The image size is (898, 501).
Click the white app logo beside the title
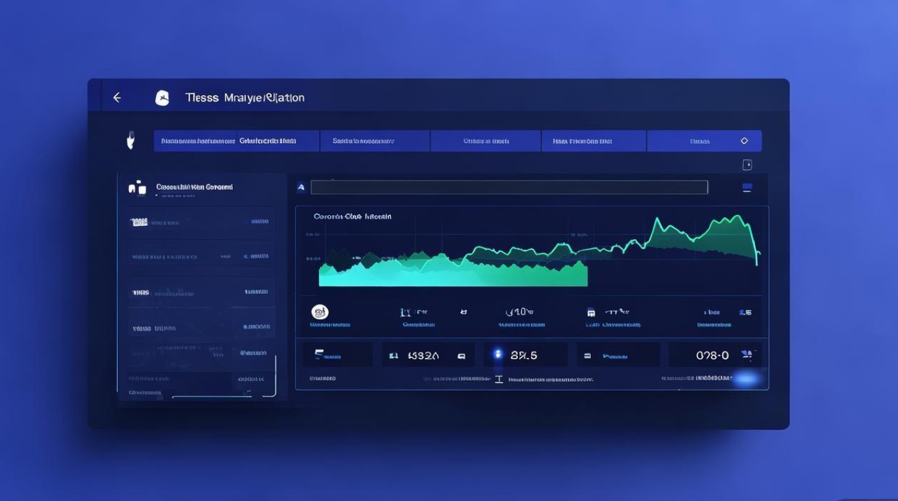pyautogui.click(x=162, y=98)
